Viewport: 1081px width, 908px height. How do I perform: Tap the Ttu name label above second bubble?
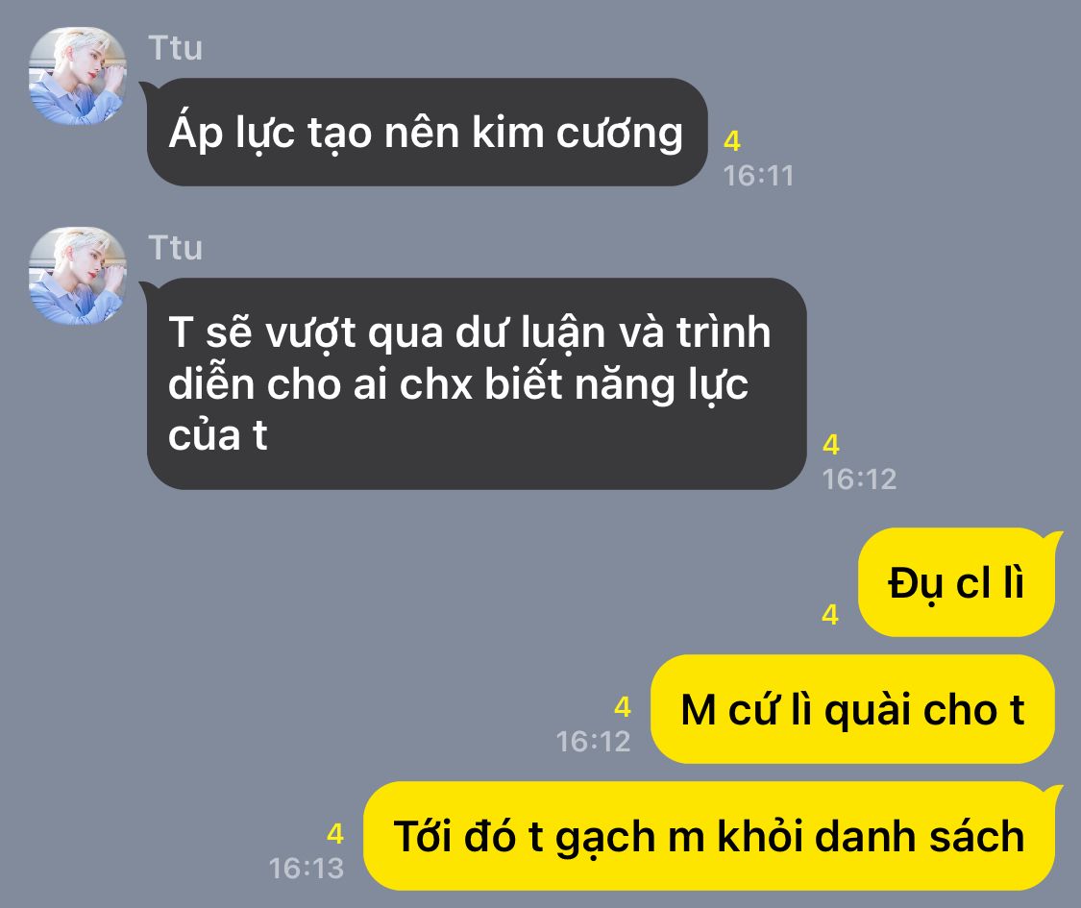(x=175, y=248)
